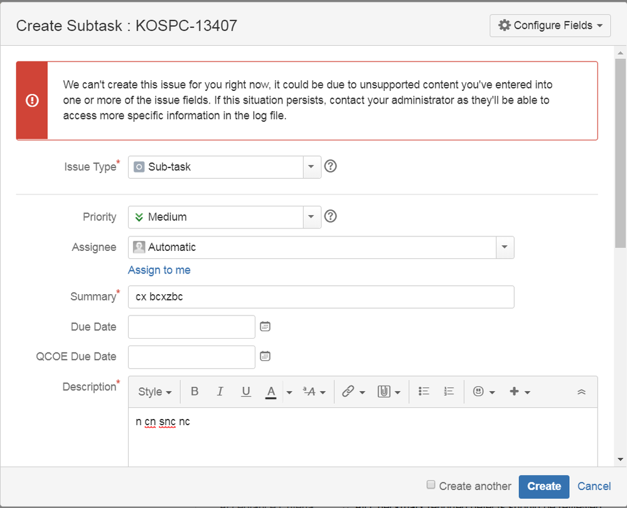Collapse the Description editor toolbar
Viewport: 627px width, 508px height.
click(581, 392)
